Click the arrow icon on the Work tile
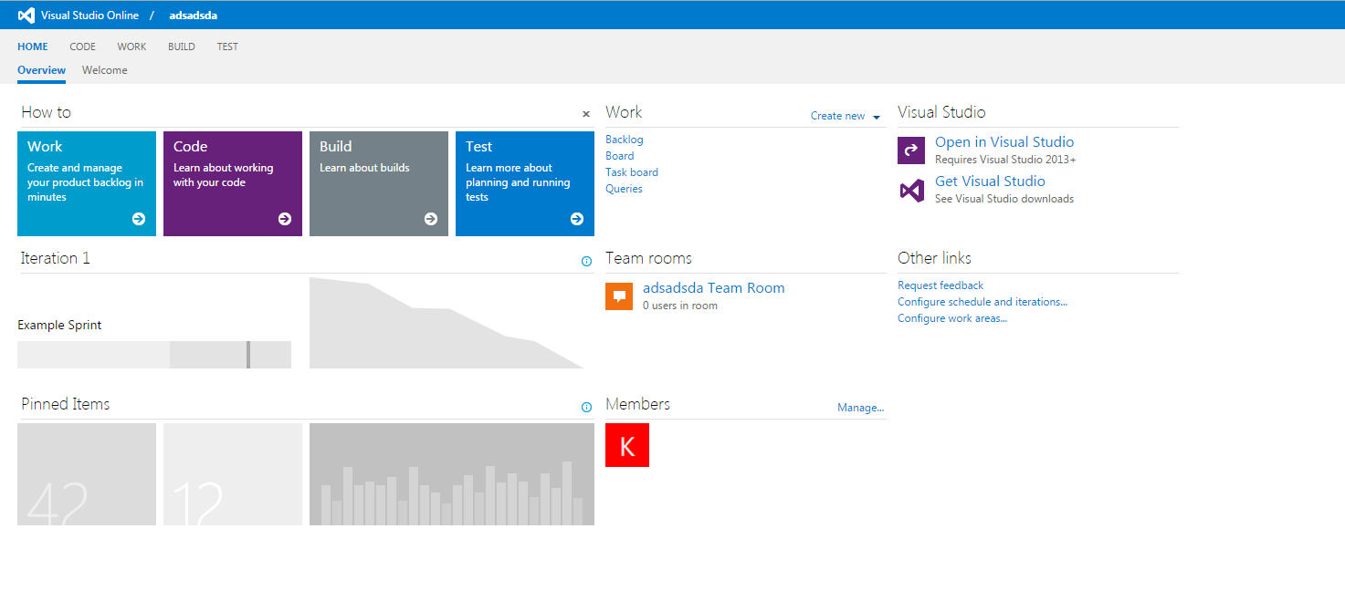Screen dimensions: 1345x591 (139, 219)
